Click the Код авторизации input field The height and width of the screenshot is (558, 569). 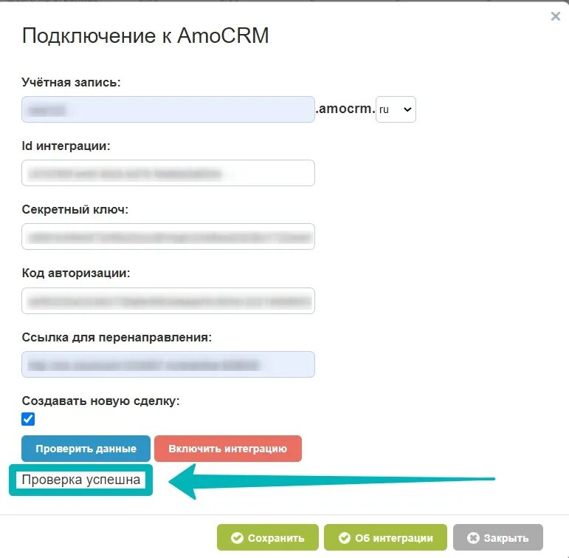tap(168, 301)
